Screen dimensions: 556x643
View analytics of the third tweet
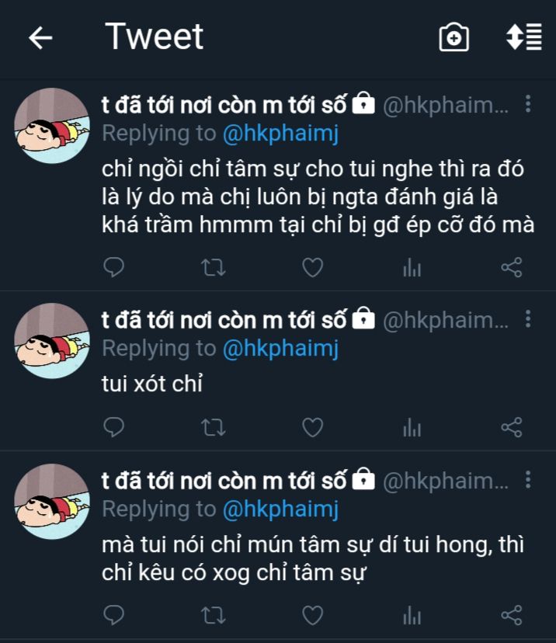412,616
